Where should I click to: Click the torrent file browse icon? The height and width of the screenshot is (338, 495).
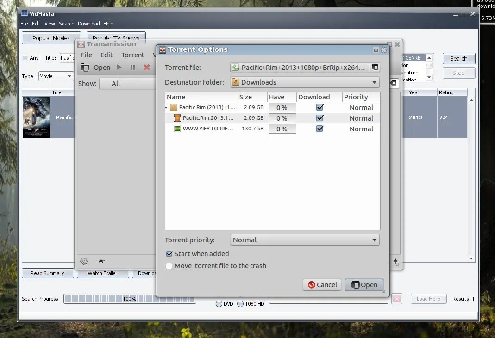point(375,67)
